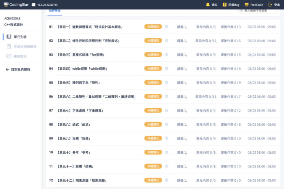Viewport: 284px width, 189px height.
Task: Click the 回報Bug report icon
Action: (x=224, y=5)
